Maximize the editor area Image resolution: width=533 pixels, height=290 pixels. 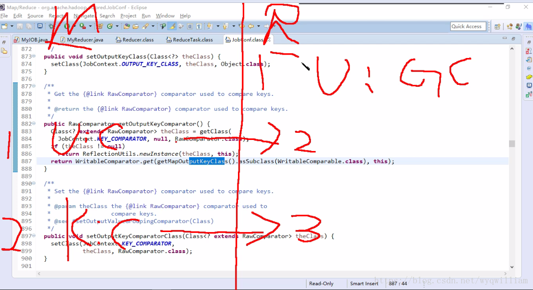513,39
